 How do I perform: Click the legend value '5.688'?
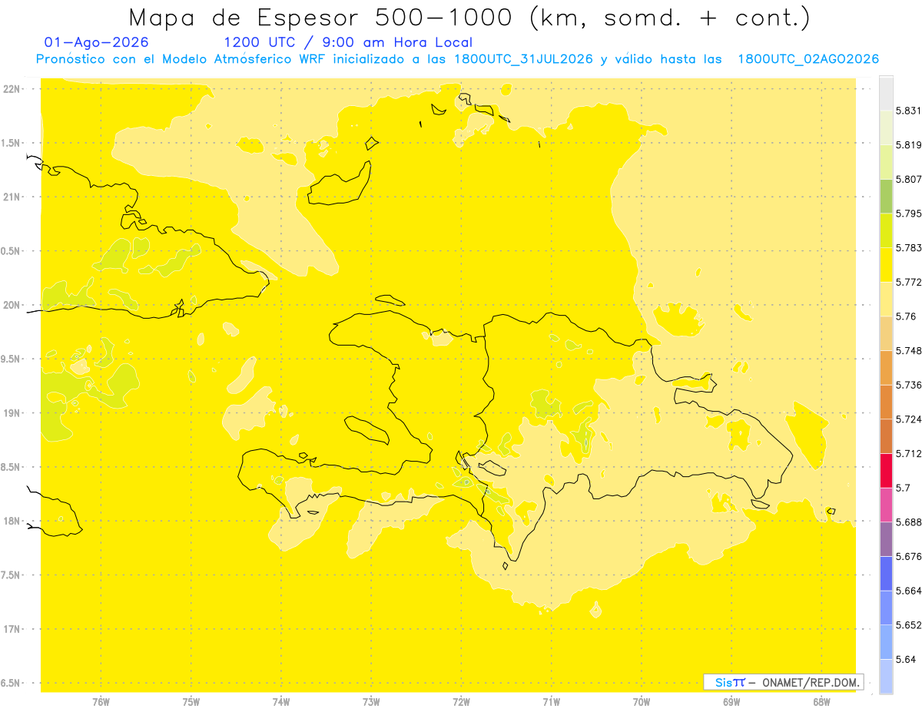909,522
